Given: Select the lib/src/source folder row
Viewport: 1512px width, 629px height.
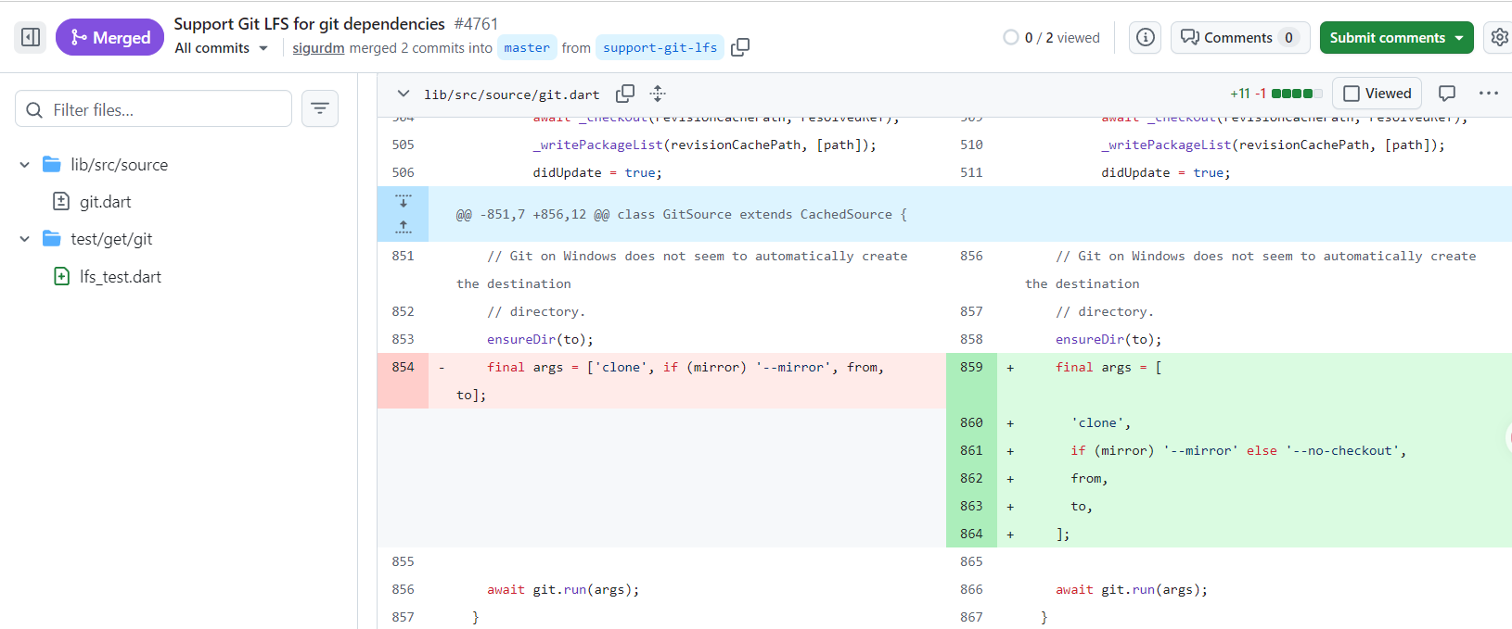Looking at the screenshot, I should click(x=119, y=165).
